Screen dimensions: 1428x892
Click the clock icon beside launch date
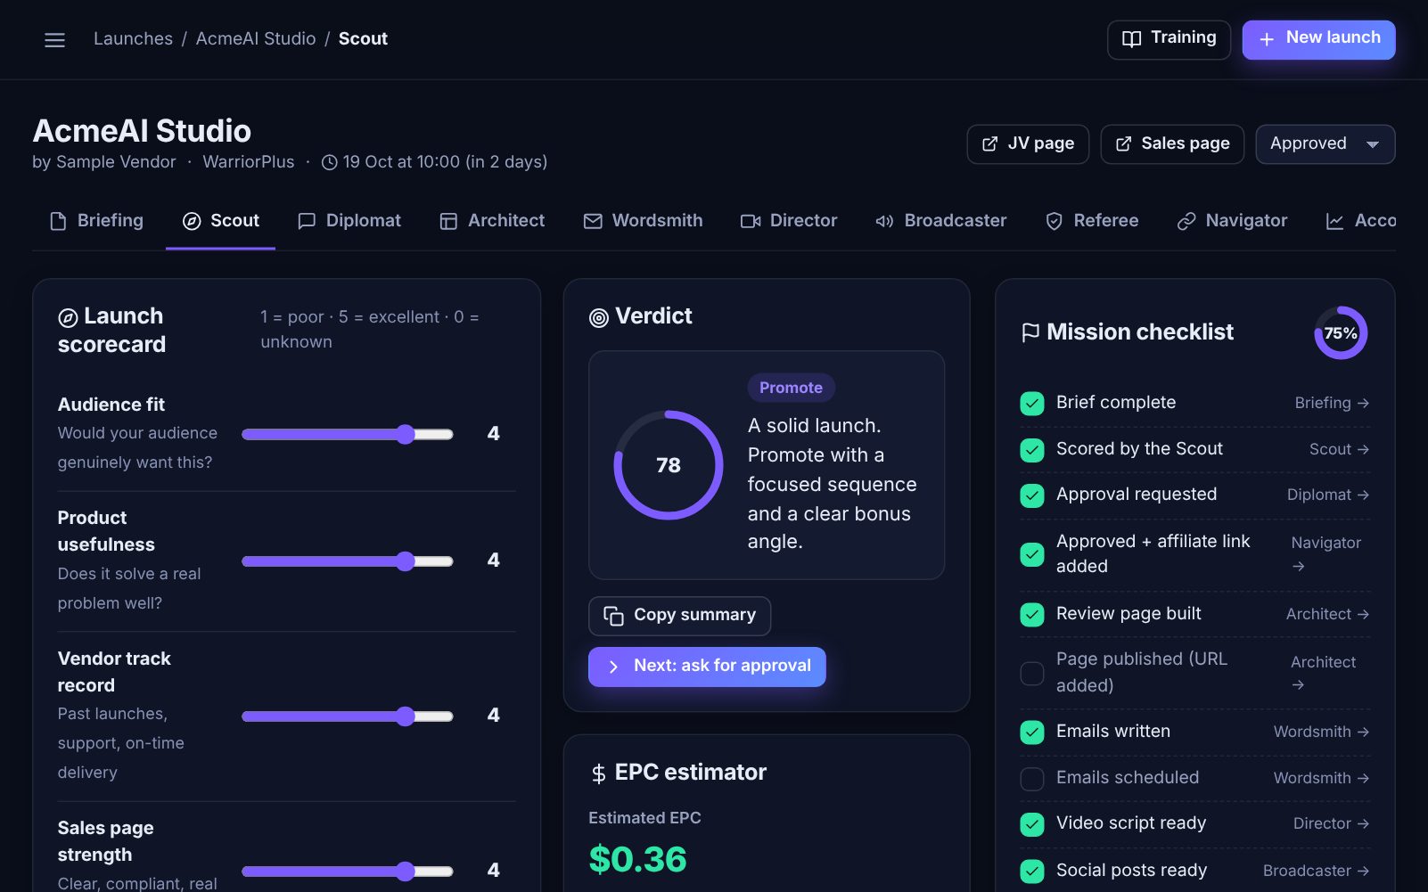(329, 162)
